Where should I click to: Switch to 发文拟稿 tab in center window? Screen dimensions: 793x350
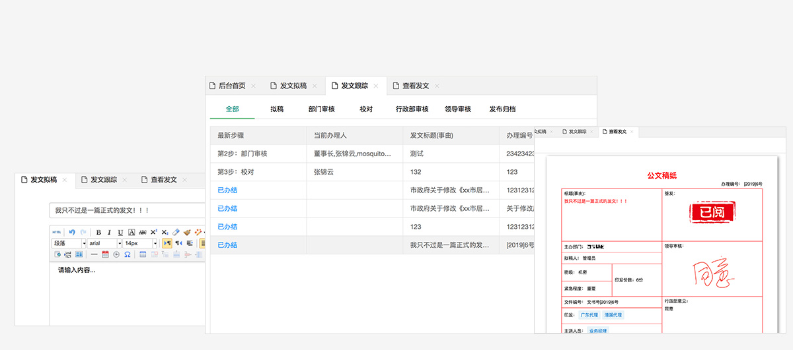tap(293, 86)
